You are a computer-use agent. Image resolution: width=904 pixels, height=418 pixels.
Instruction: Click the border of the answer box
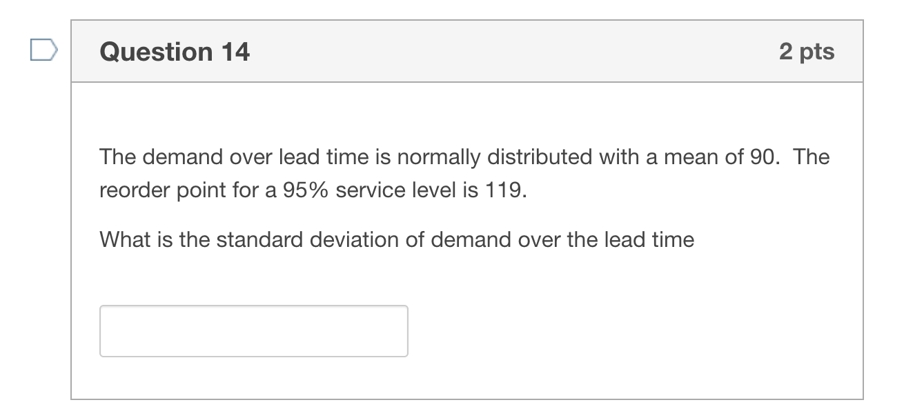click(x=254, y=306)
